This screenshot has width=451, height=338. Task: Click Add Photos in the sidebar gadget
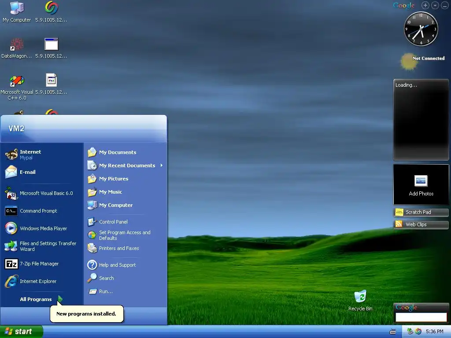(x=421, y=185)
